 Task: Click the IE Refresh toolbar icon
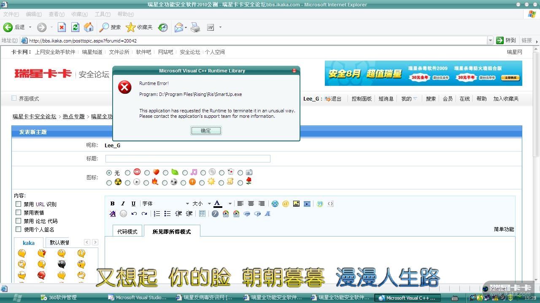(75, 27)
